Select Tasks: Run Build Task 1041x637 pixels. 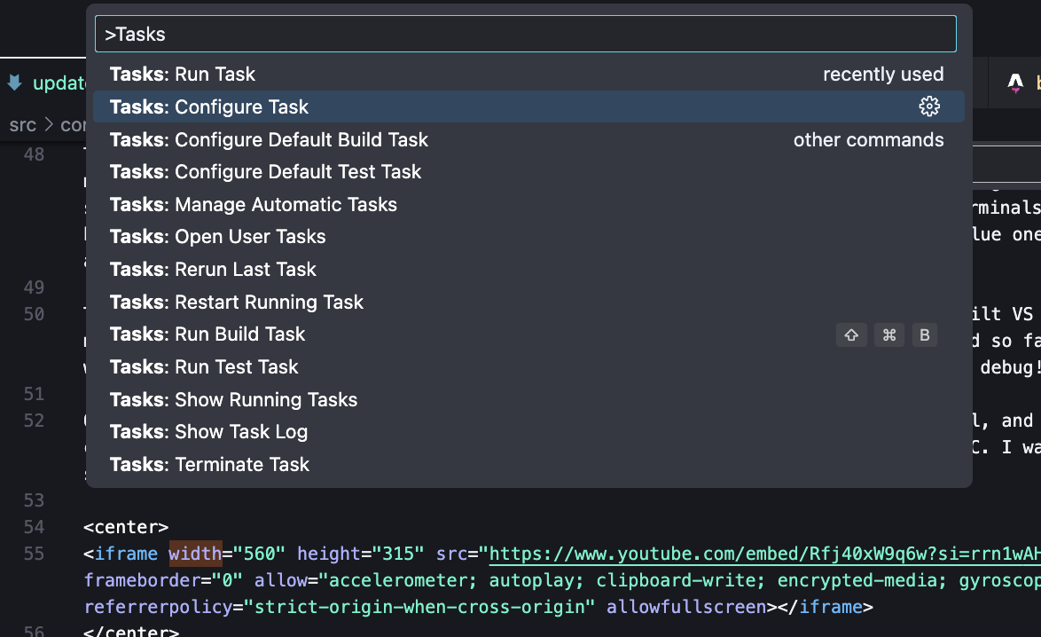207,334
